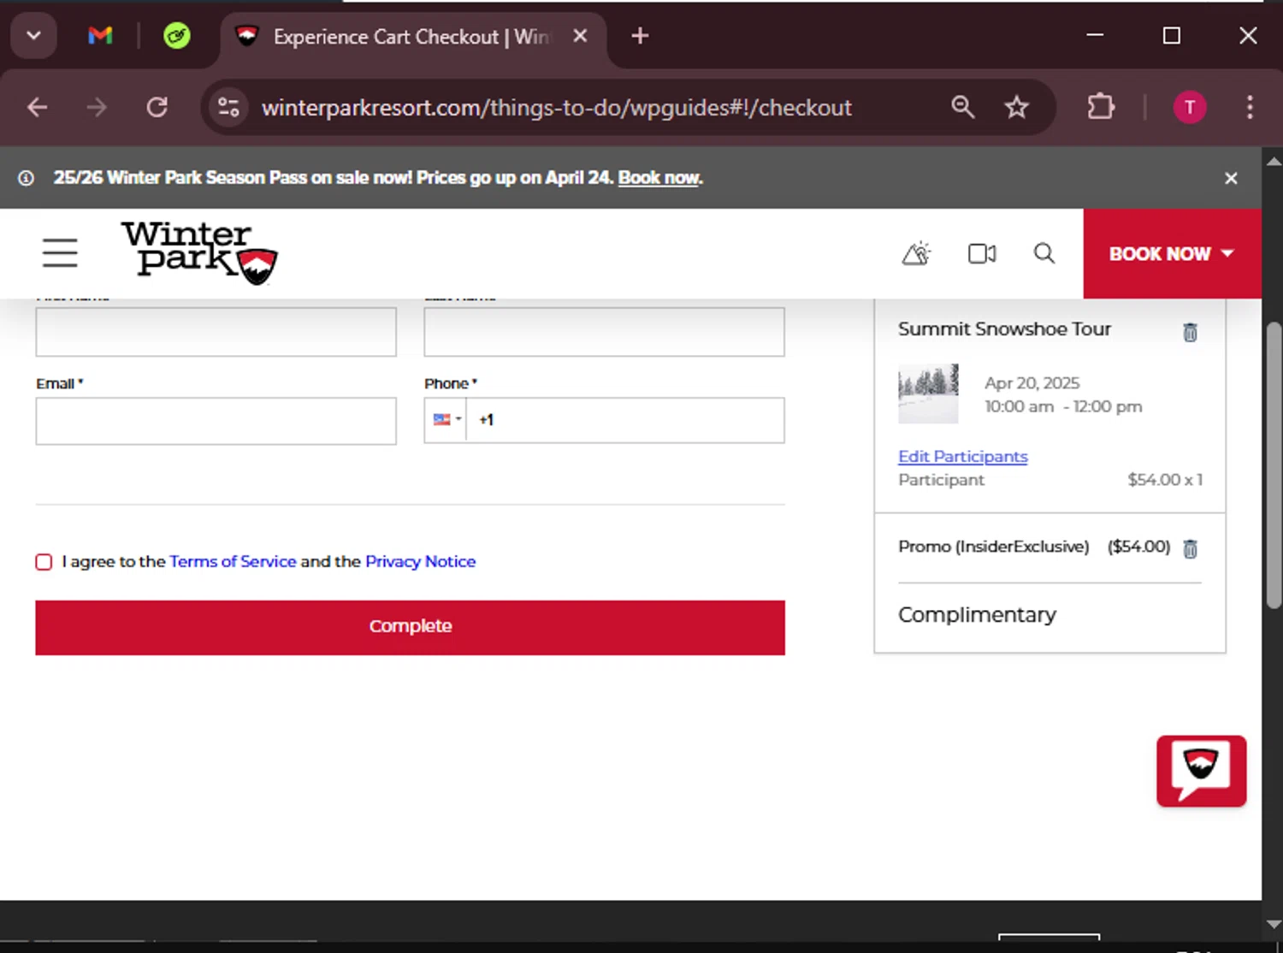Bookmark this page with the star
The image size is (1283, 953).
pyautogui.click(x=1016, y=107)
